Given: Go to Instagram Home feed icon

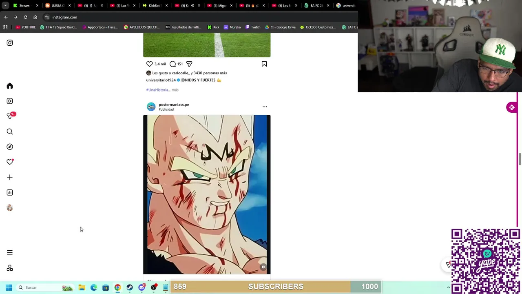Looking at the screenshot, I should pos(10,86).
